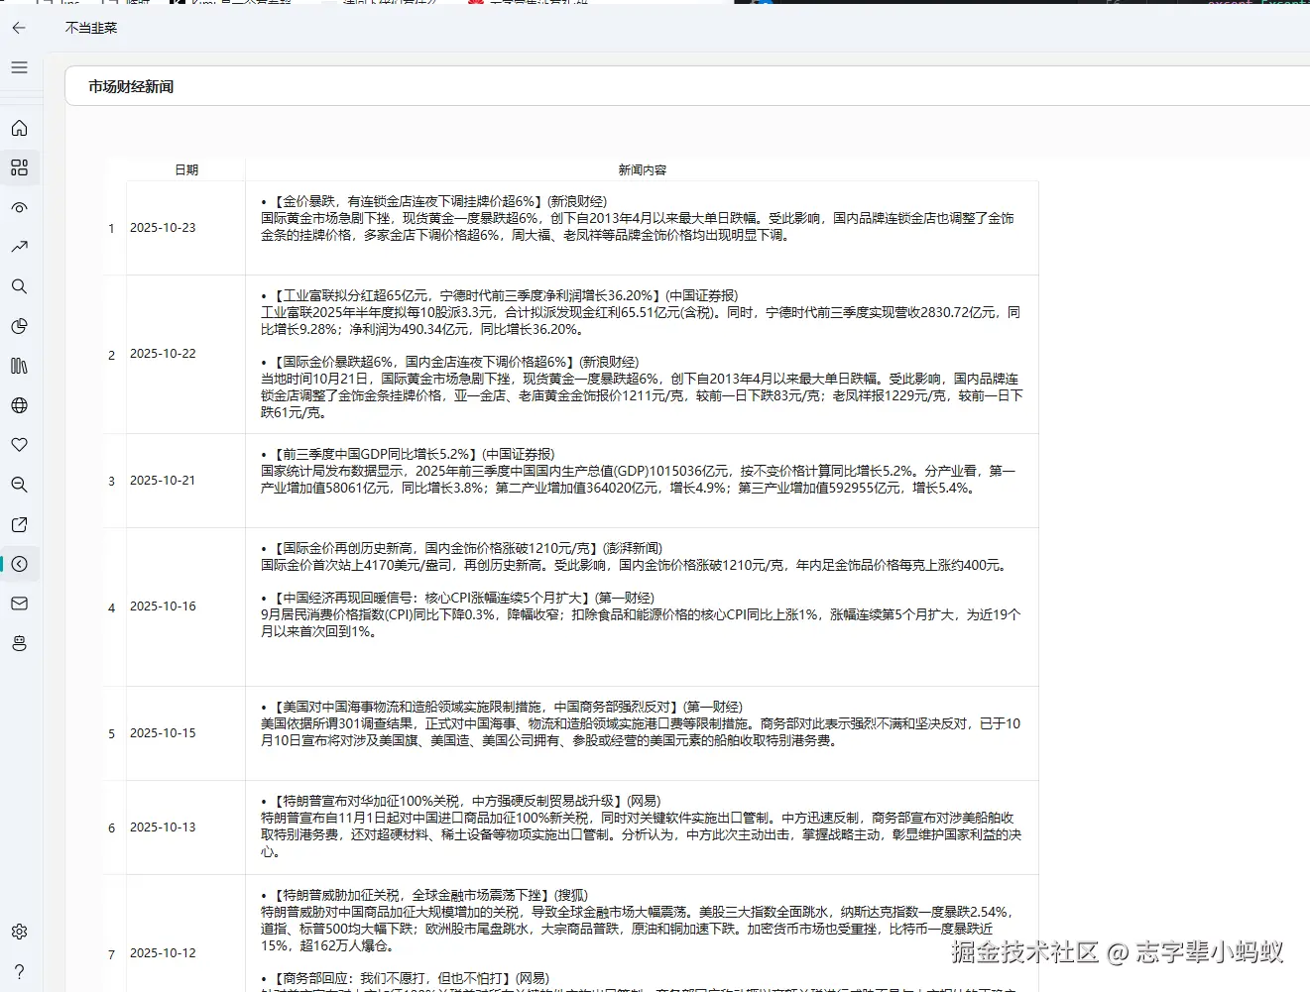This screenshot has height=992, width=1310.
Task: Click the help question mark icon
Action: 20,970
